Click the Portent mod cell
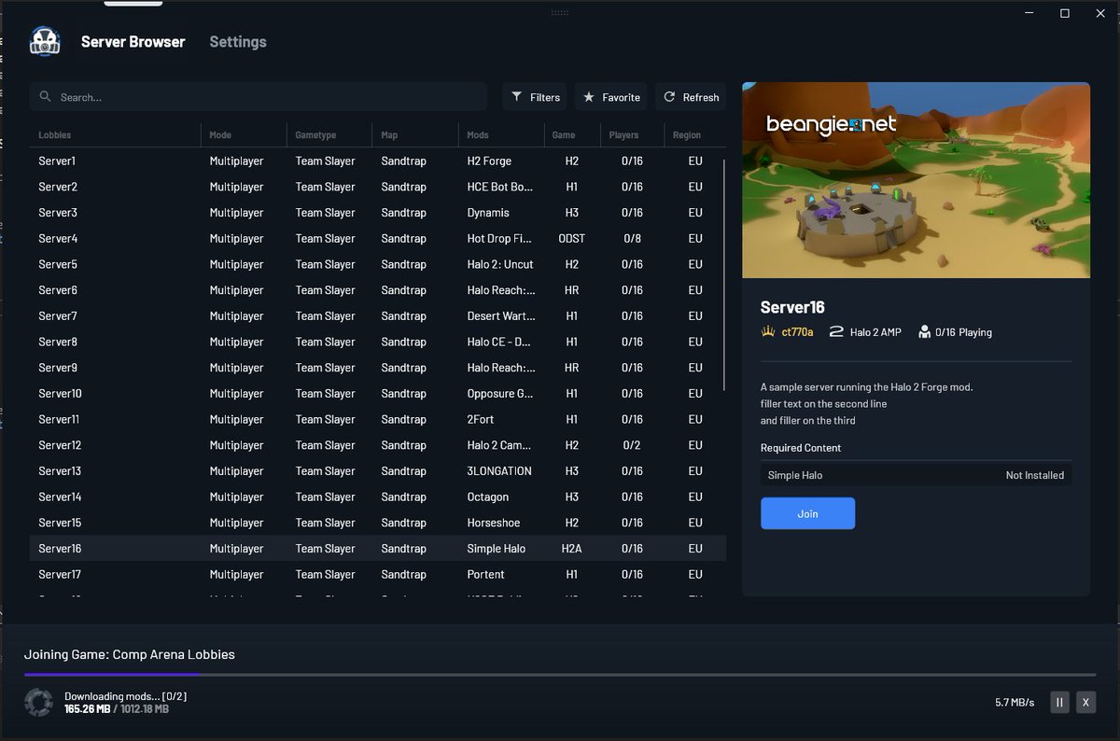 [x=485, y=575]
